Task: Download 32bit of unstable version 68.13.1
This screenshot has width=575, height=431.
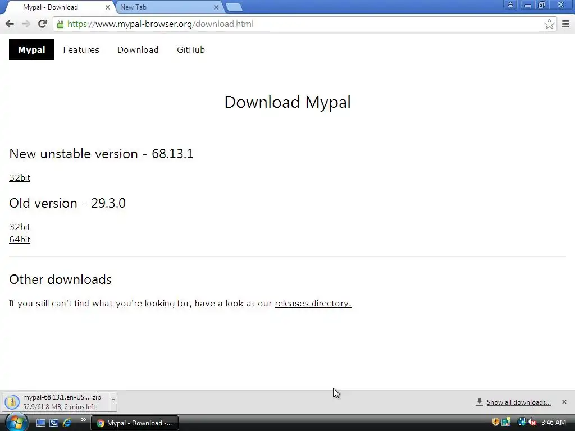Action: pos(20,178)
